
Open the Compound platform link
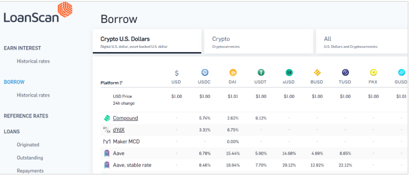[125, 118]
